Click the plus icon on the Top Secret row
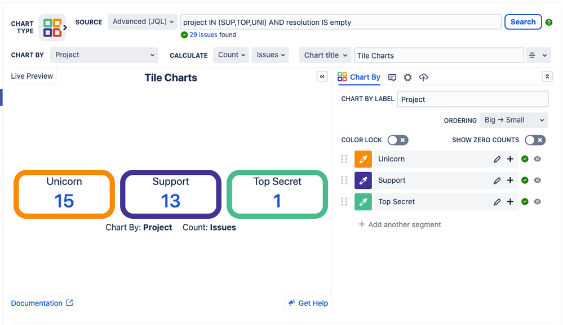 click(510, 201)
